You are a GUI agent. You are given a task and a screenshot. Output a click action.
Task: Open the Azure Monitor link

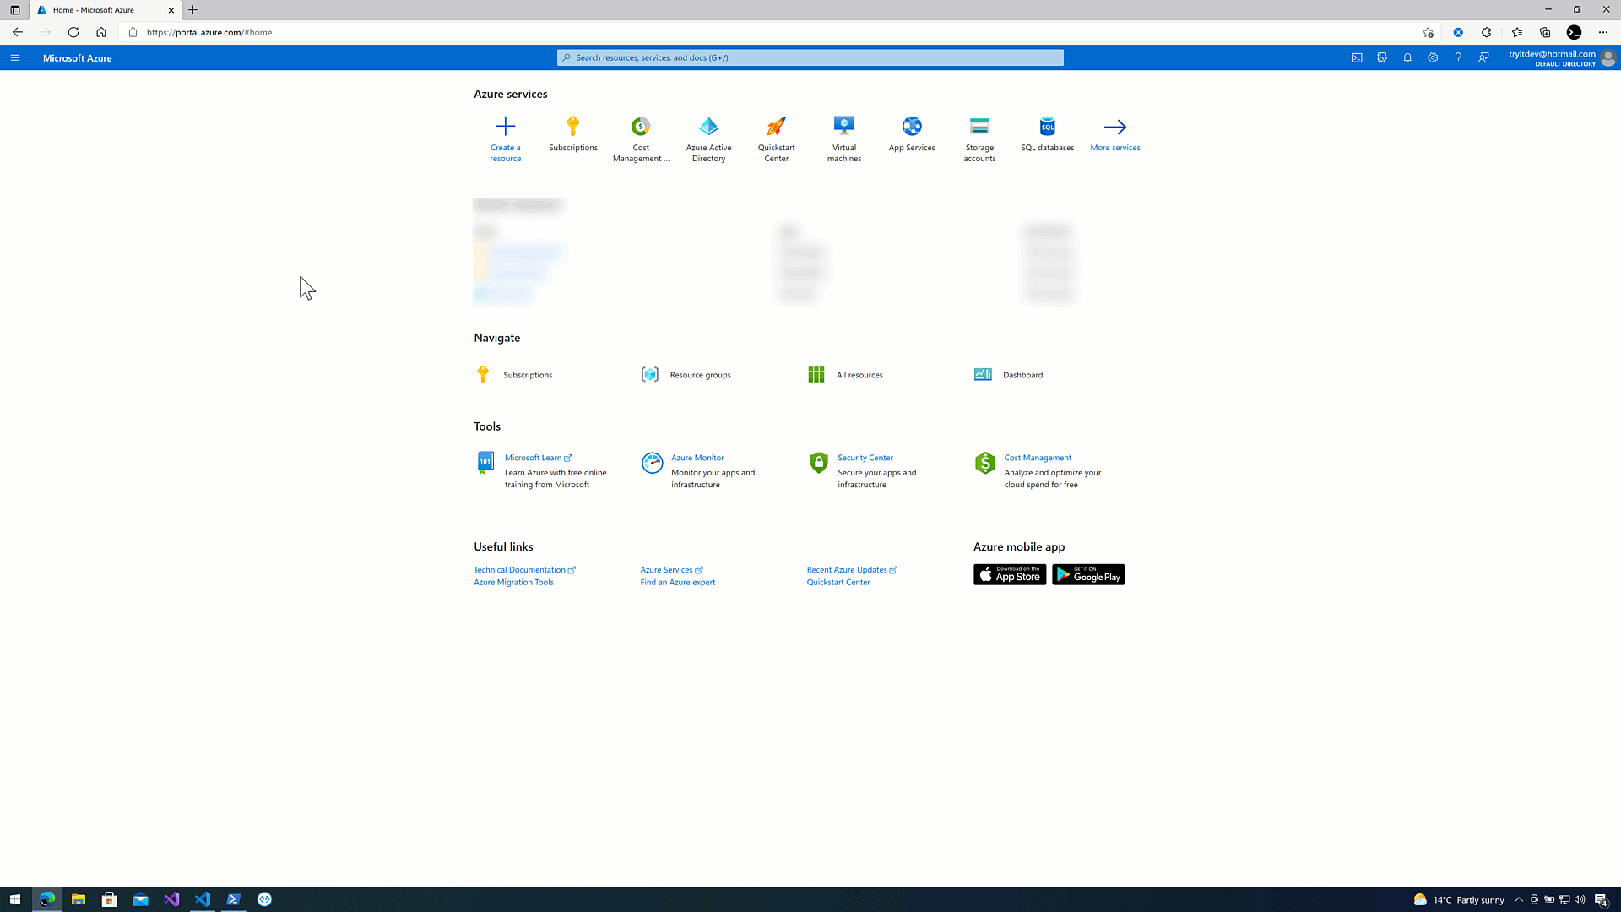697,458
